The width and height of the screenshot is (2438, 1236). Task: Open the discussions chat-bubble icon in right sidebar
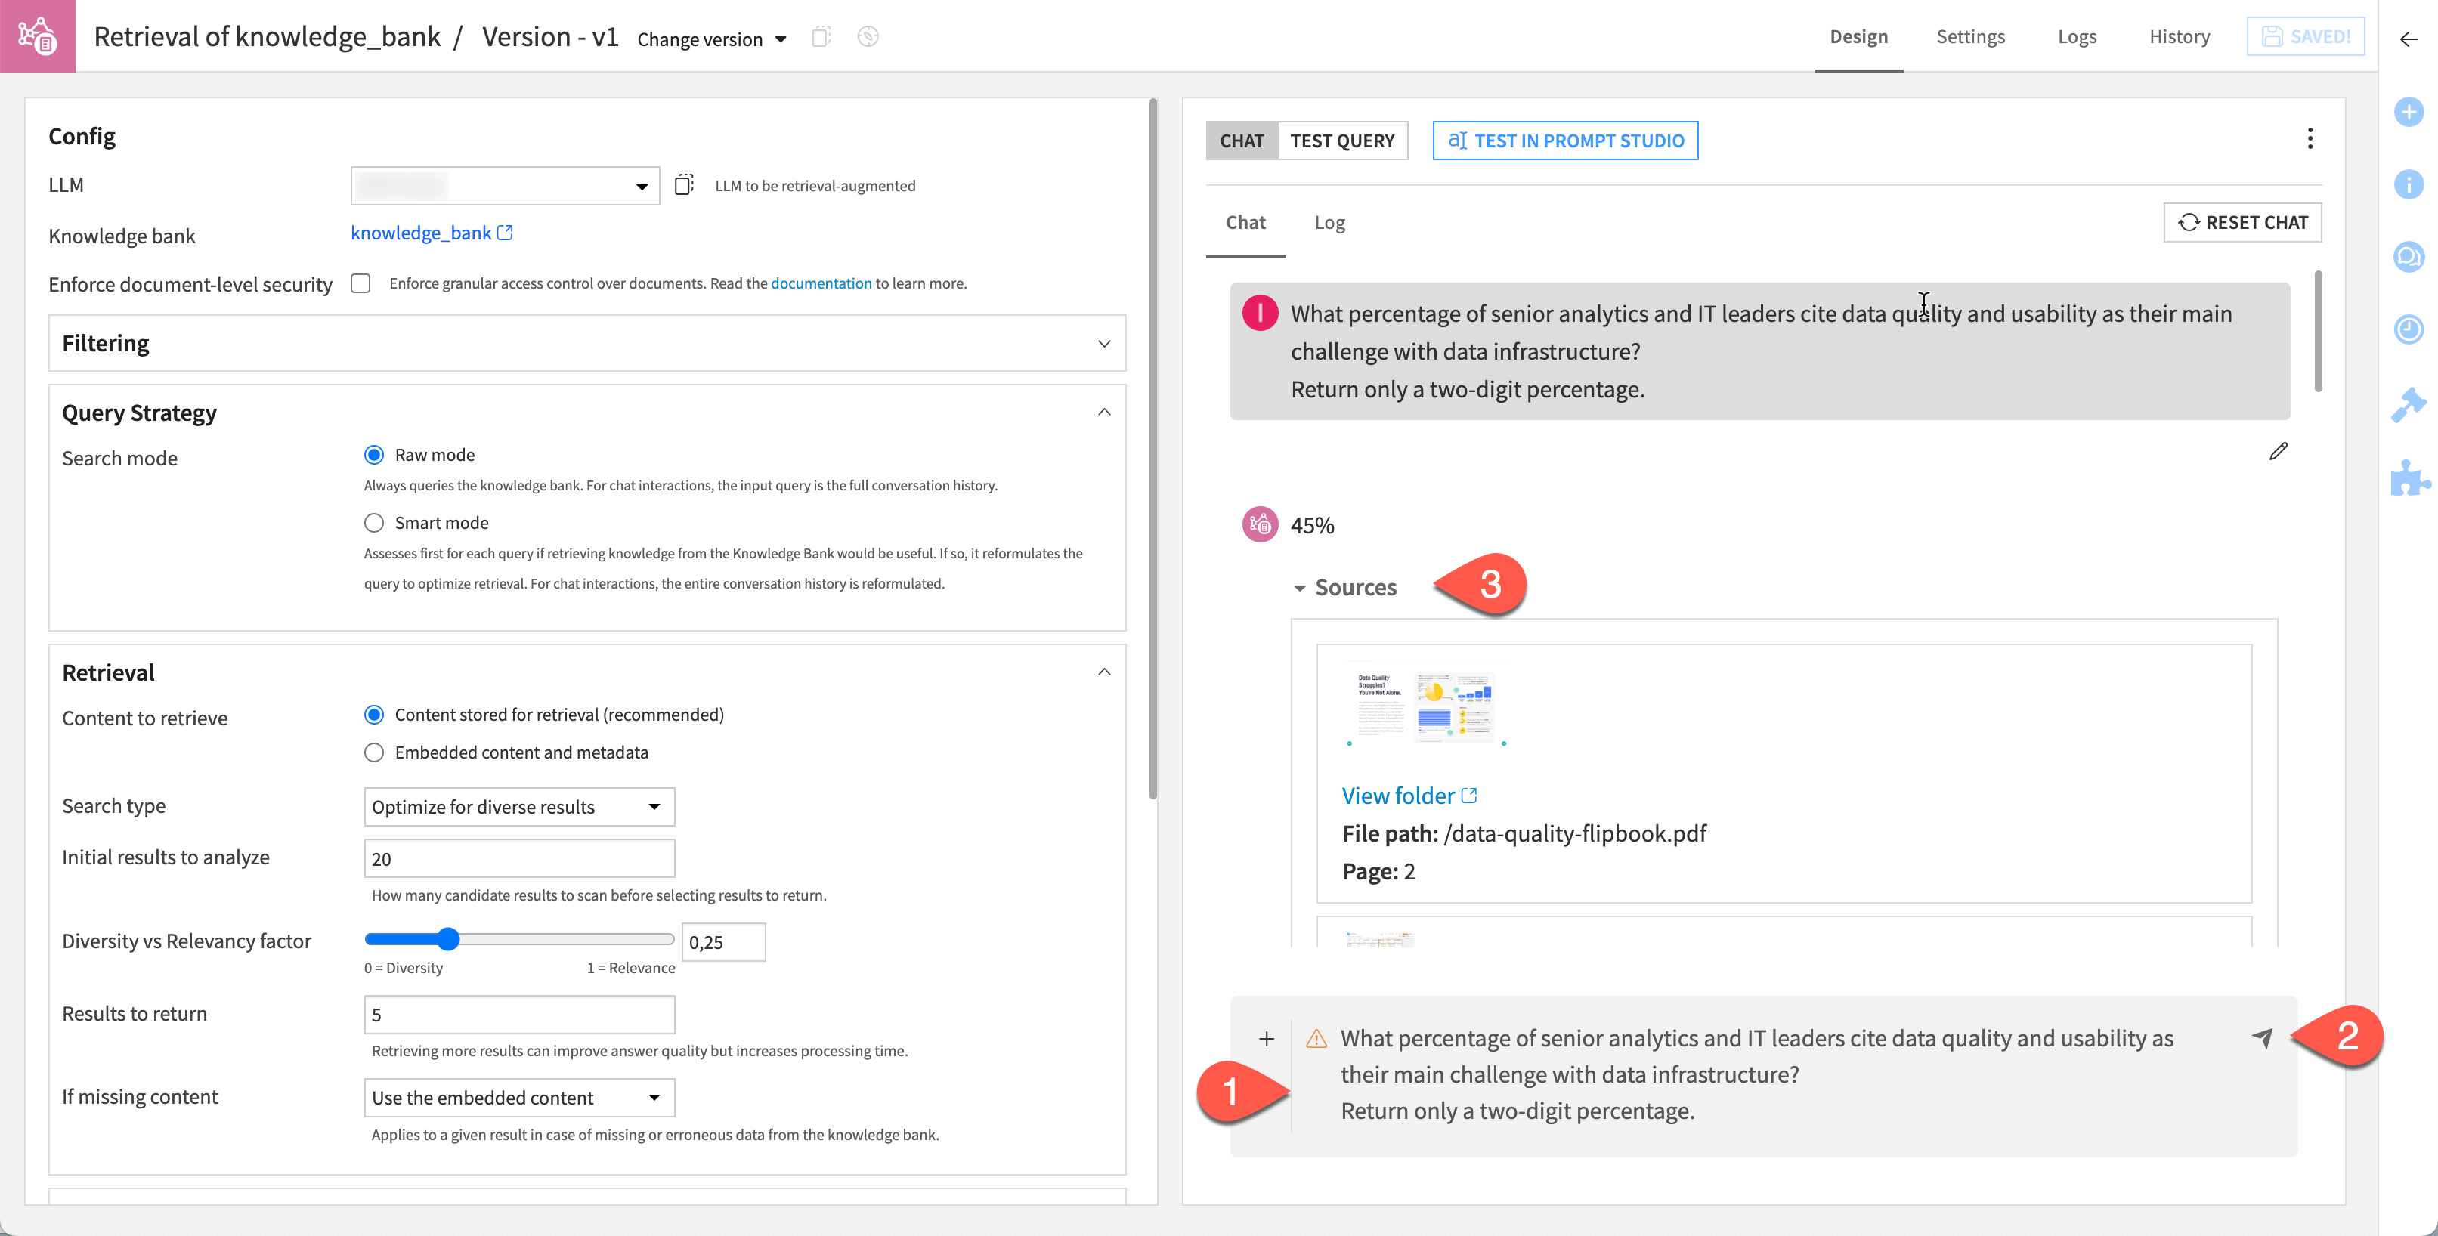[2409, 255]
